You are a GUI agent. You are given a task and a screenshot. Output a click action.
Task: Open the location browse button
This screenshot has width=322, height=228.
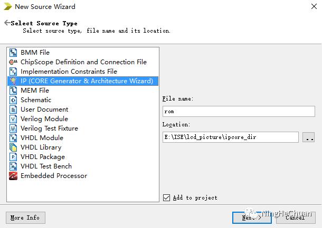(308, 137)
